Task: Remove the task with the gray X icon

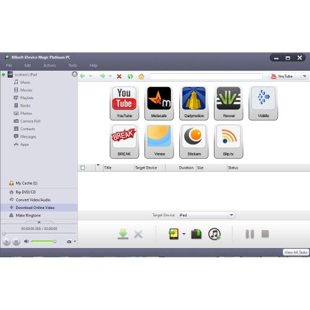Action: (138, 234)
